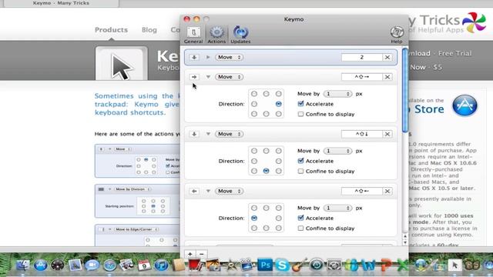Screen dimensions: 493x277
Task: Click the down-arrow icon of the ^⇧↓ action
Action: coord(194,134)
